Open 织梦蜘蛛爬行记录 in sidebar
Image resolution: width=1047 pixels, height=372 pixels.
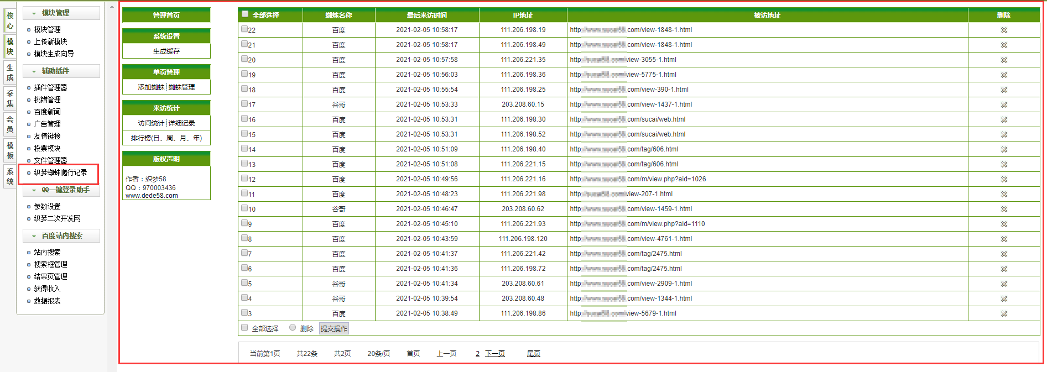tap(60, 172)
